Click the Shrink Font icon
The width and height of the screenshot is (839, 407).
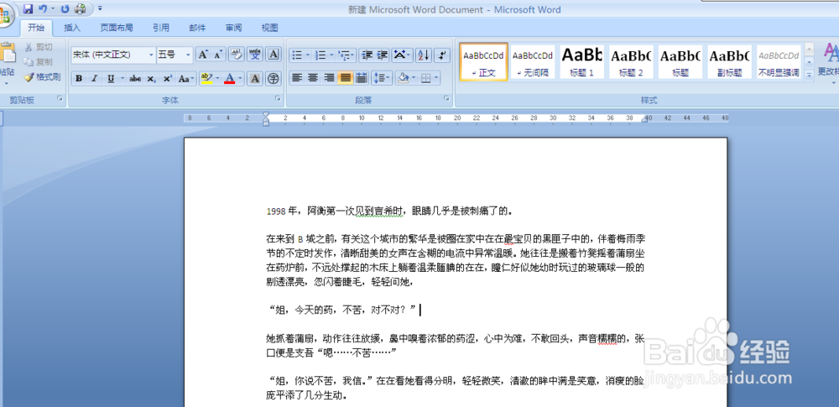(217, 55)
